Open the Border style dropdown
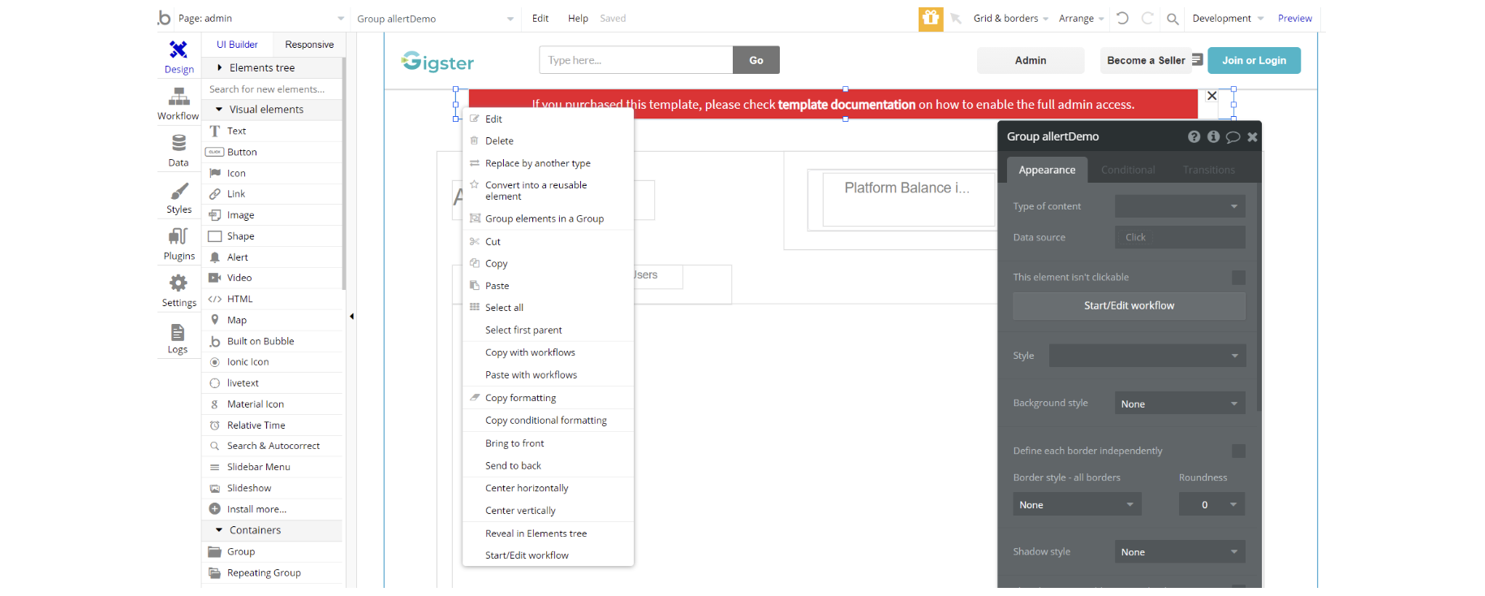Image resolution: width=1485 pixels, height=596 pixels. [1077, 504]
